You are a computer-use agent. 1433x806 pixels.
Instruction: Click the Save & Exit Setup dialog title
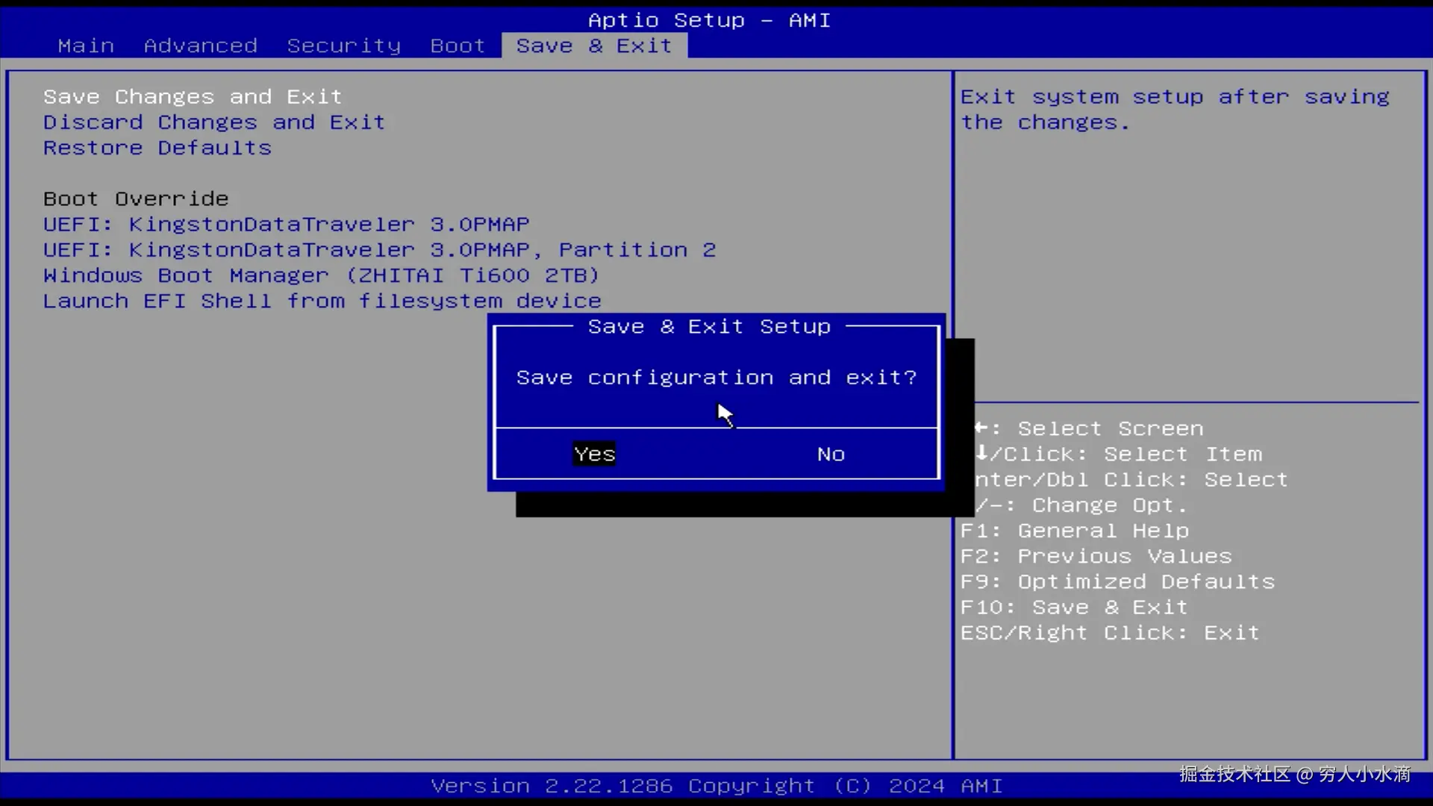(x=708, y=327)
